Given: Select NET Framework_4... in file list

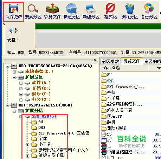Looking at the screenshot, I should 125,87.
